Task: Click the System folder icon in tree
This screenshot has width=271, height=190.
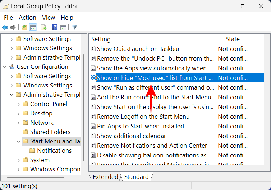Action: [25, 160]
